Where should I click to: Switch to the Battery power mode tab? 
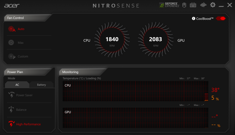41,85
